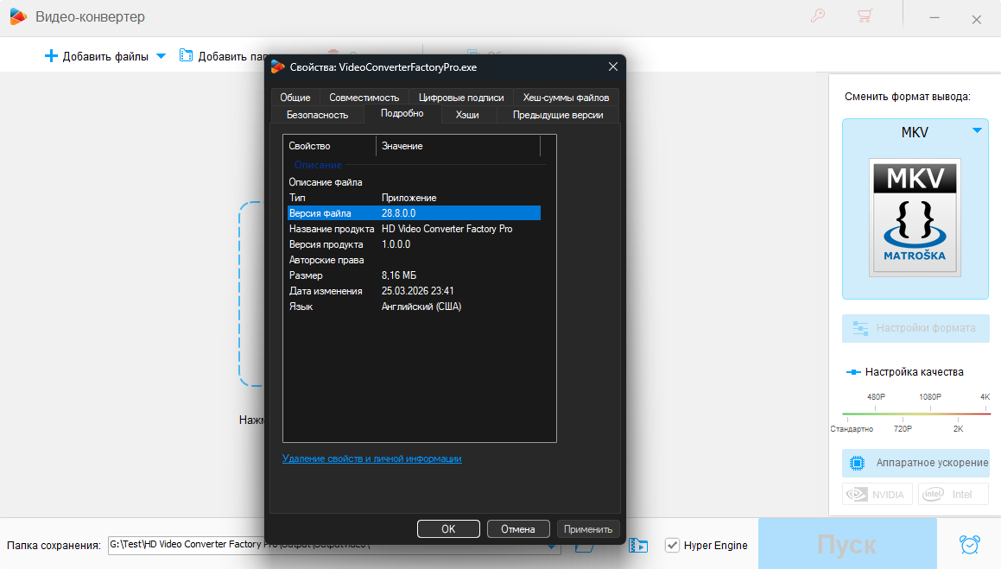Click the remove properties and personal info link
The height and width of the screenshot is (569, 1001).
[371, 458]
